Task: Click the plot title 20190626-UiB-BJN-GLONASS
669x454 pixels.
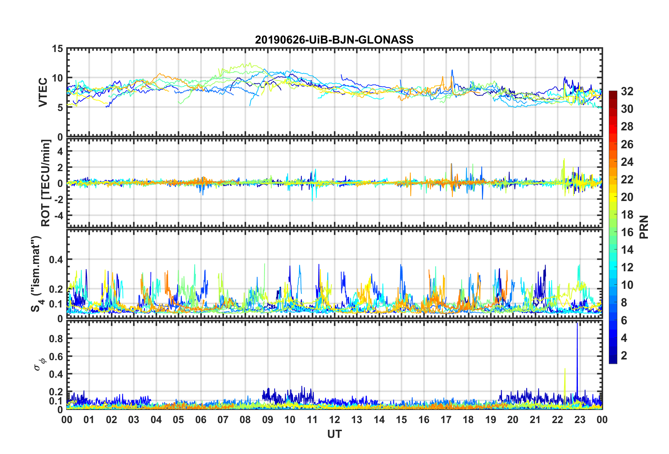Action: pos(334,40)
